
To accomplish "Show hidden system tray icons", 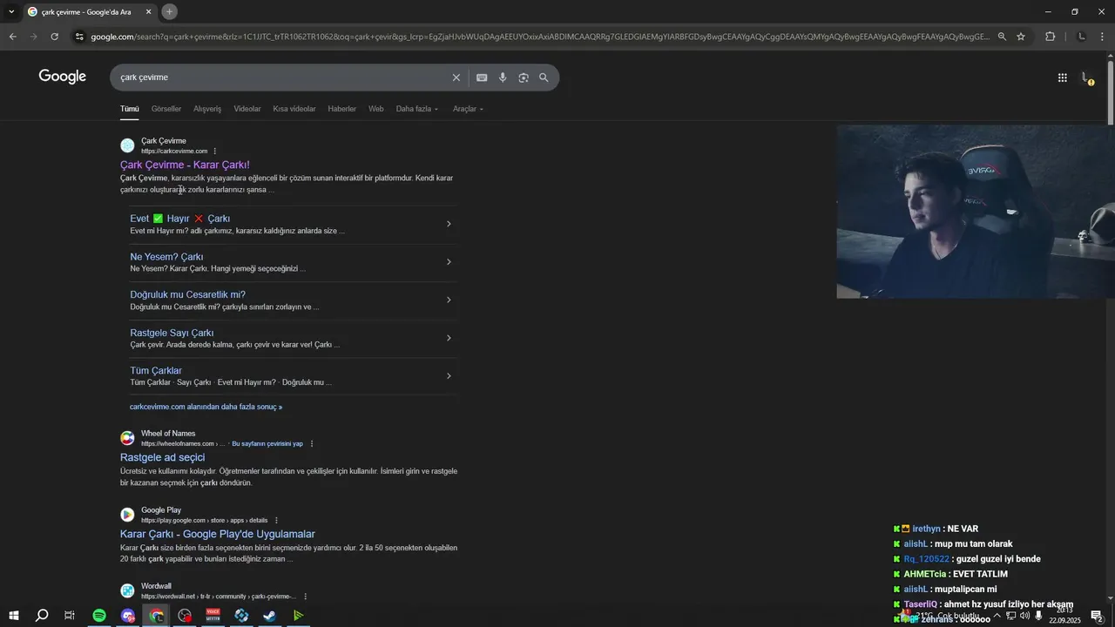I will pos(997,616).
